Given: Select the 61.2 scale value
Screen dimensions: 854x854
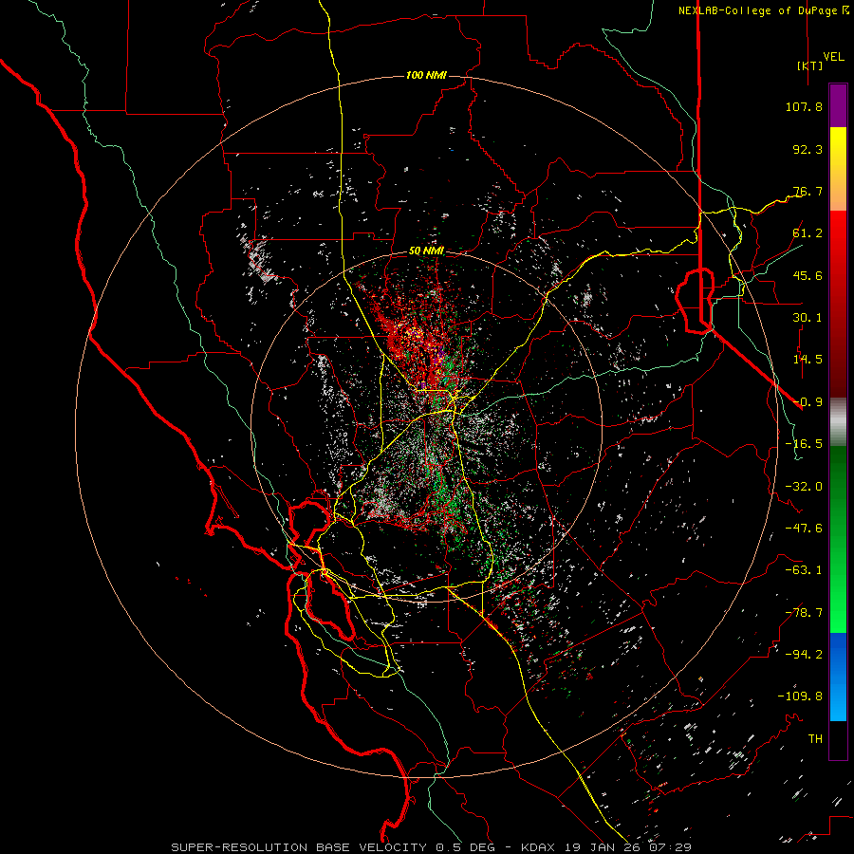Looking at the screenshot, I should [808, 233].
